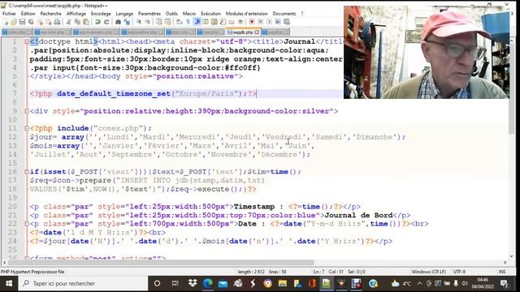The width and height of the screenshot is (520, 292).
Task: Collapse the fold marker on line 1
Action: 27,41
